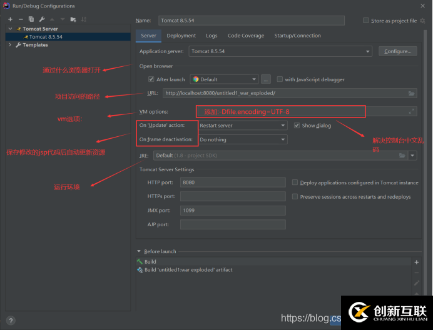Expand the Templates tree node
The height and width of the screenshot is (330, 433).
pos(10,45)
